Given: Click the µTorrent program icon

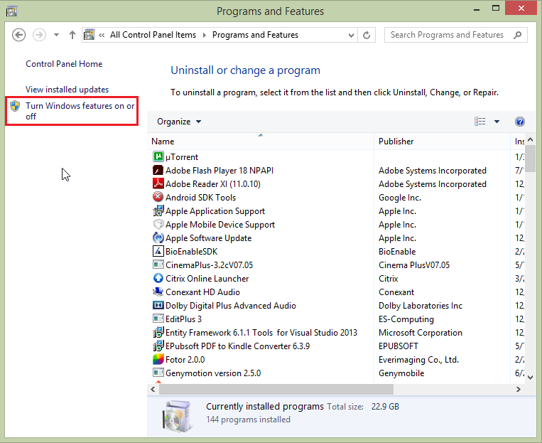Looking at the screenshot, I should click(x=158, y=156).
